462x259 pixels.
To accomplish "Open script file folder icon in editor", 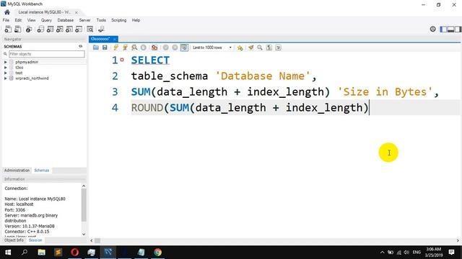I will [96, 47].
